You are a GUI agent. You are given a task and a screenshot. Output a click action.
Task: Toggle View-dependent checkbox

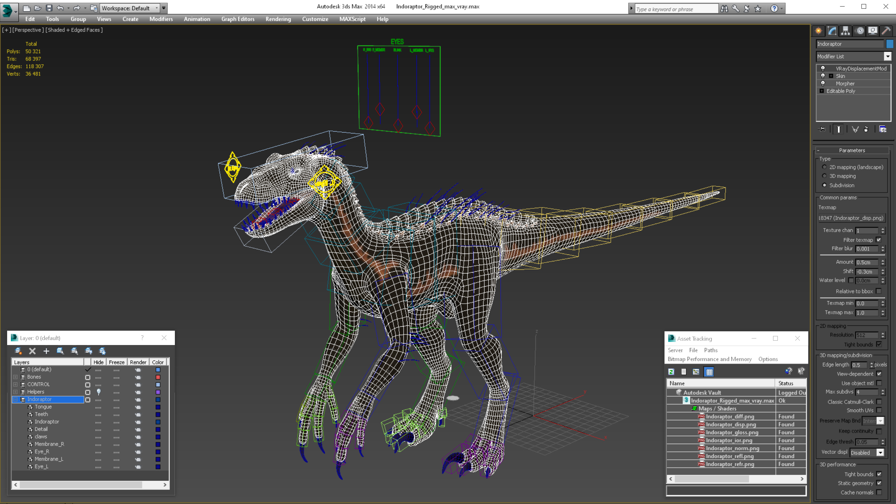pos(879,374)
